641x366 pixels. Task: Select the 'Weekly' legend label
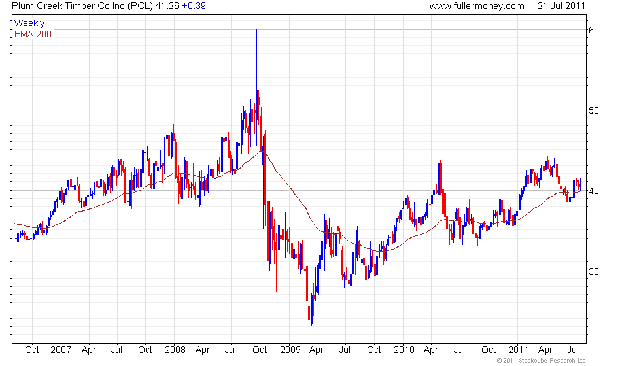tap(29, 24)
